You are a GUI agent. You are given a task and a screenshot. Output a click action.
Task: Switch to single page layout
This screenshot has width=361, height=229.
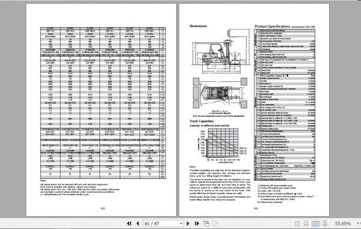coord(297,224)
